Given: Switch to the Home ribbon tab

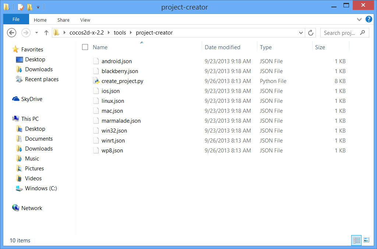Looking at the screenshot, I should pos(40,20).
